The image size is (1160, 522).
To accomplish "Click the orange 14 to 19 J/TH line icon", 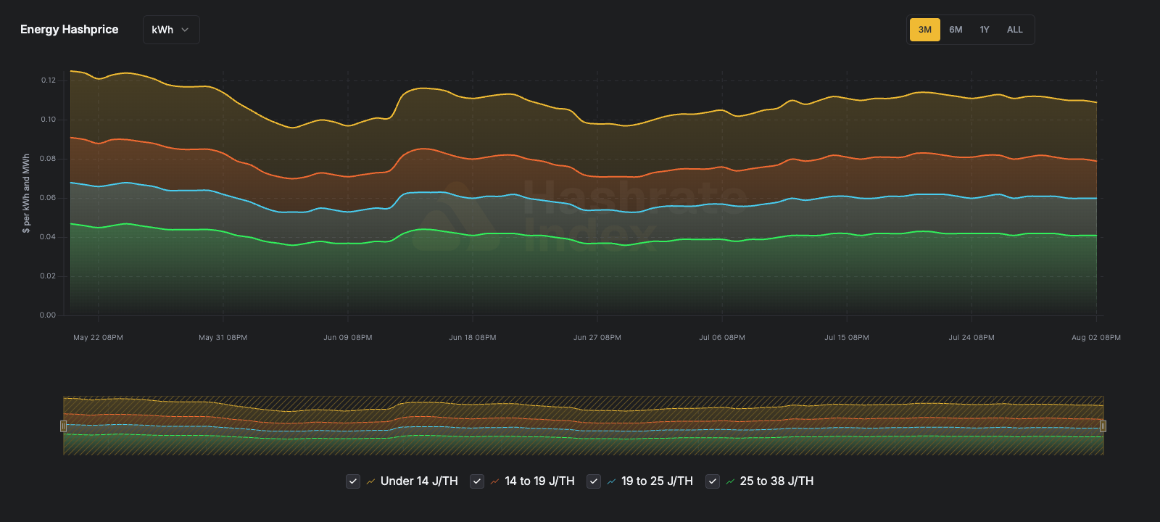I will pyautogui.click(x=494, y=481).
